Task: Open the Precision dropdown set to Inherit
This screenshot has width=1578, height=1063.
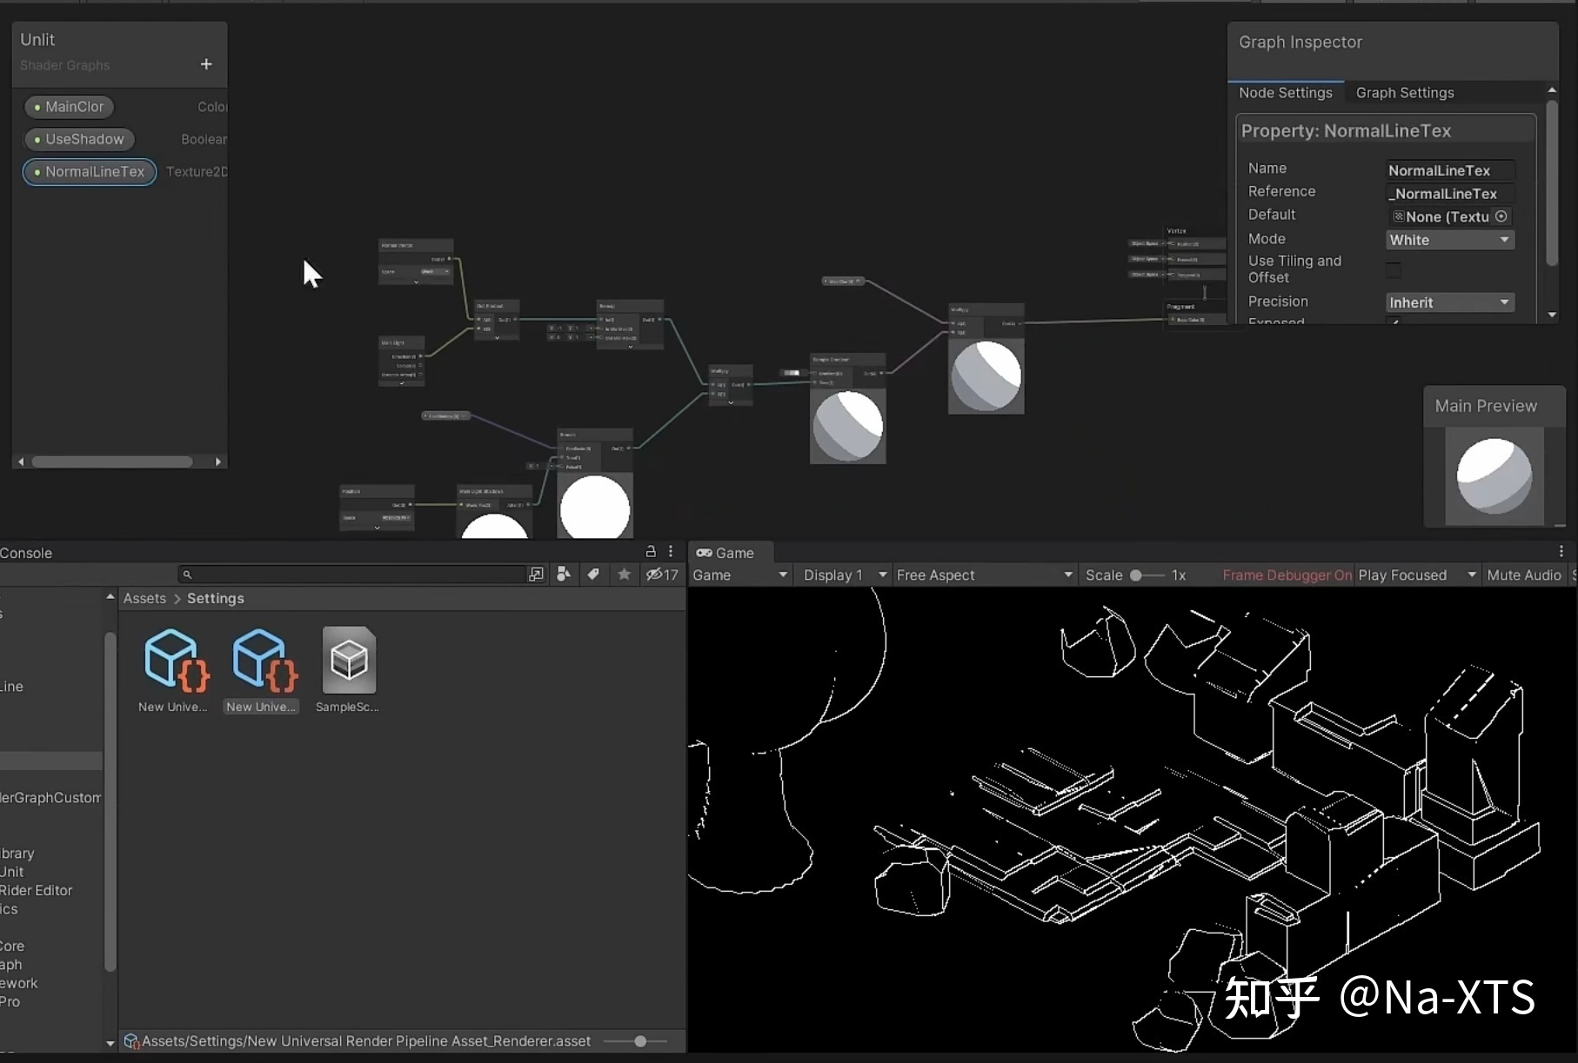Action: [x=1449, y=302]
